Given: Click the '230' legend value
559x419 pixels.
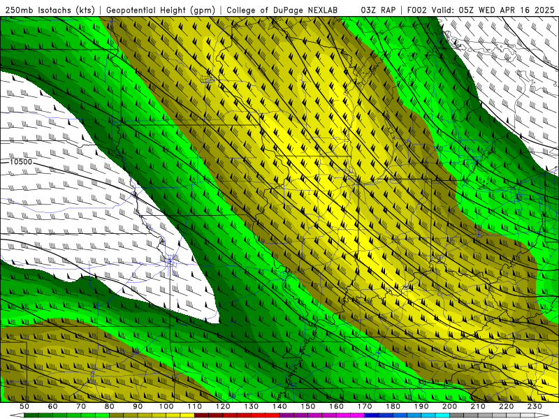Looking at the screenshot, I should (x=535, y=406).
